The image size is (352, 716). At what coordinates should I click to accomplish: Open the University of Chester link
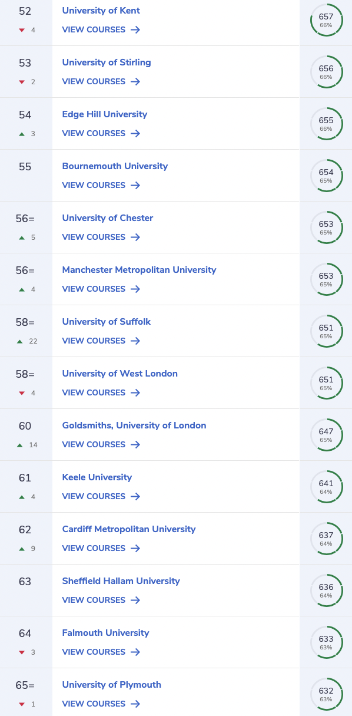point(108,218)
